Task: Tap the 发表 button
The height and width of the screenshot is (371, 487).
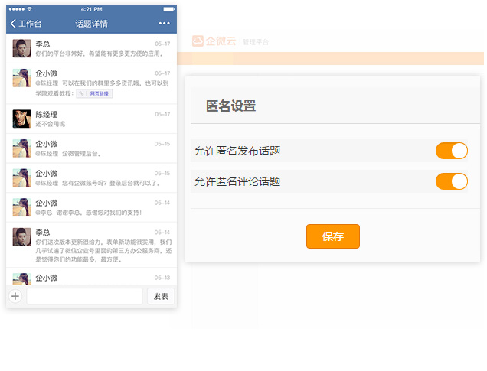Action: (161, 296)
